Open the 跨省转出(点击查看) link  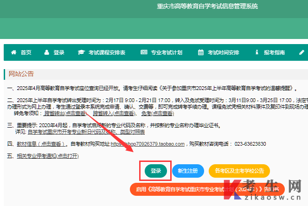65,113
